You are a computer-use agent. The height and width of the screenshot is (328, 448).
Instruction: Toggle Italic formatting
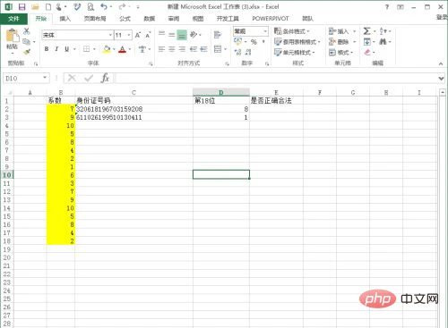click(x=56, y=49)
